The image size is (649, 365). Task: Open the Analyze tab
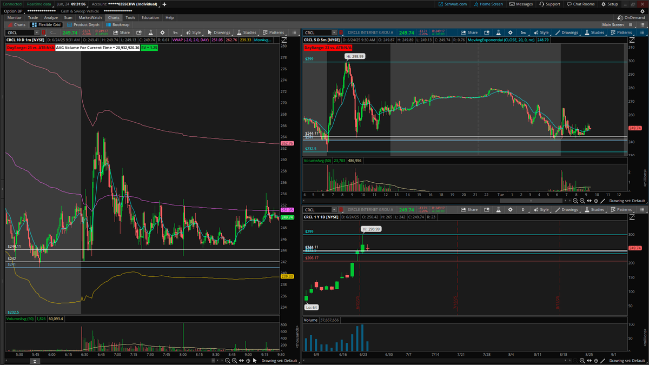(51, 17)
